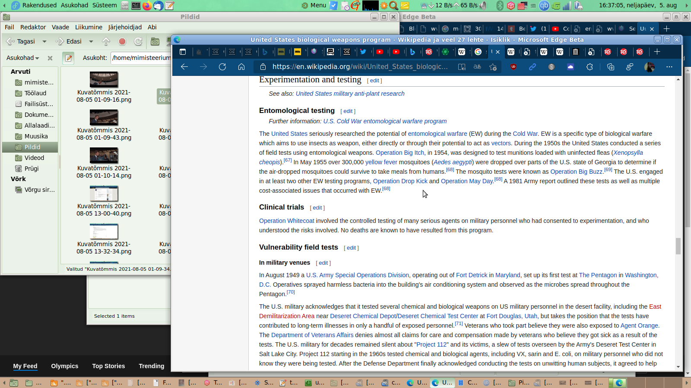Open the Edge Collections icon
The width and height of the screenshot is (691, 388).
click(611, 67)
